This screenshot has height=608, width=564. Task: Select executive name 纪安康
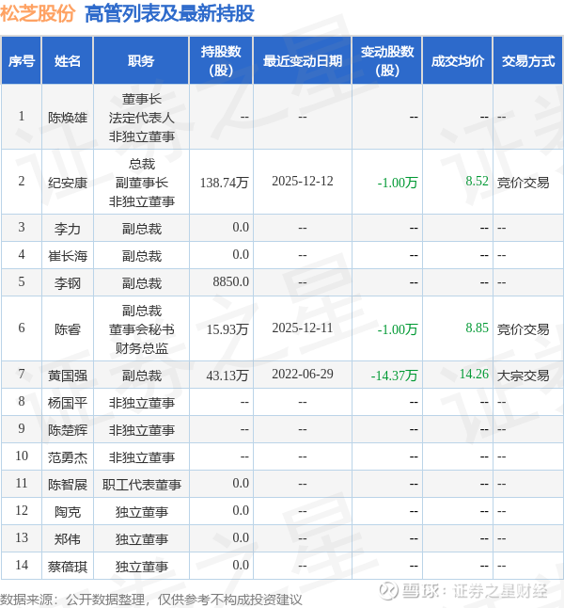click(x=68, y=183)
